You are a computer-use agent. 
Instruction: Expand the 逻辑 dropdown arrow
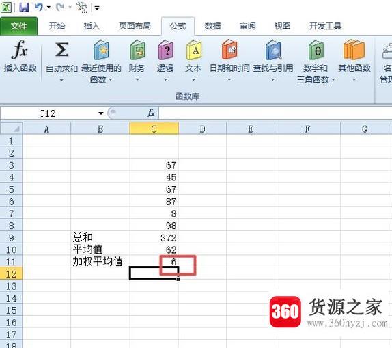pos(165,80)
